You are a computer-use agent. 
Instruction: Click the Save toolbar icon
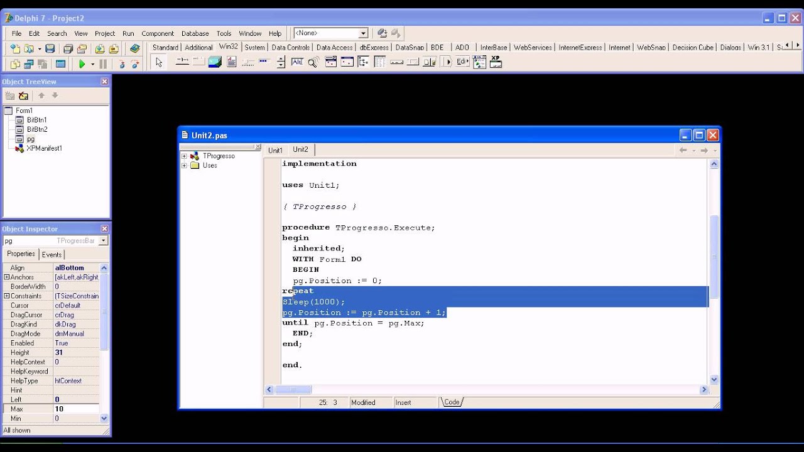tap(50, 48)
